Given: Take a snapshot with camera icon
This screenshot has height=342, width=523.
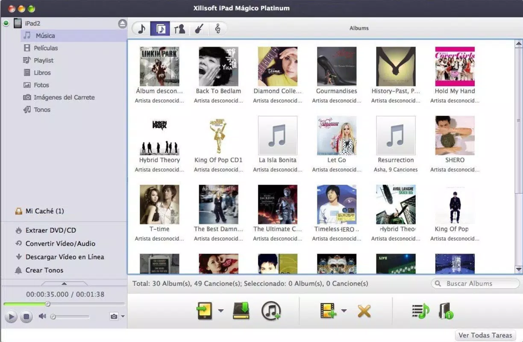Looking at the screenshot, I should click(x=114, y=316).
